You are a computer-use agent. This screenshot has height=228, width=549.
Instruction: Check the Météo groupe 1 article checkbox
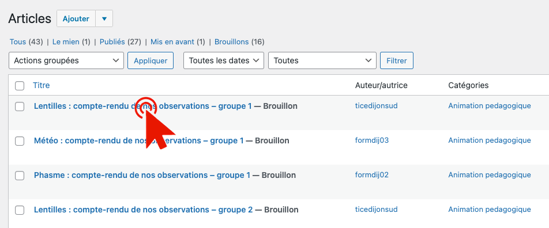pyautogui.click(x=20, y=141)
